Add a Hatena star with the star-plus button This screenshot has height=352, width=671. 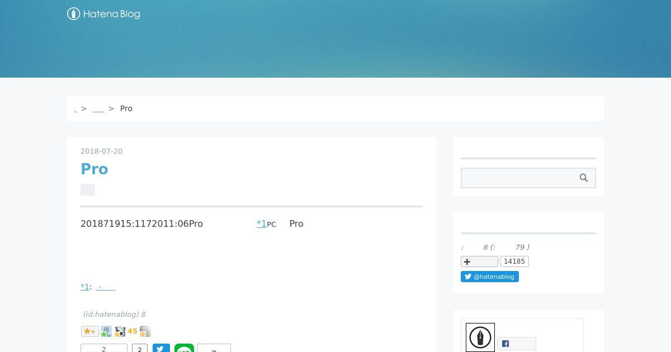(x=90, y=331)
